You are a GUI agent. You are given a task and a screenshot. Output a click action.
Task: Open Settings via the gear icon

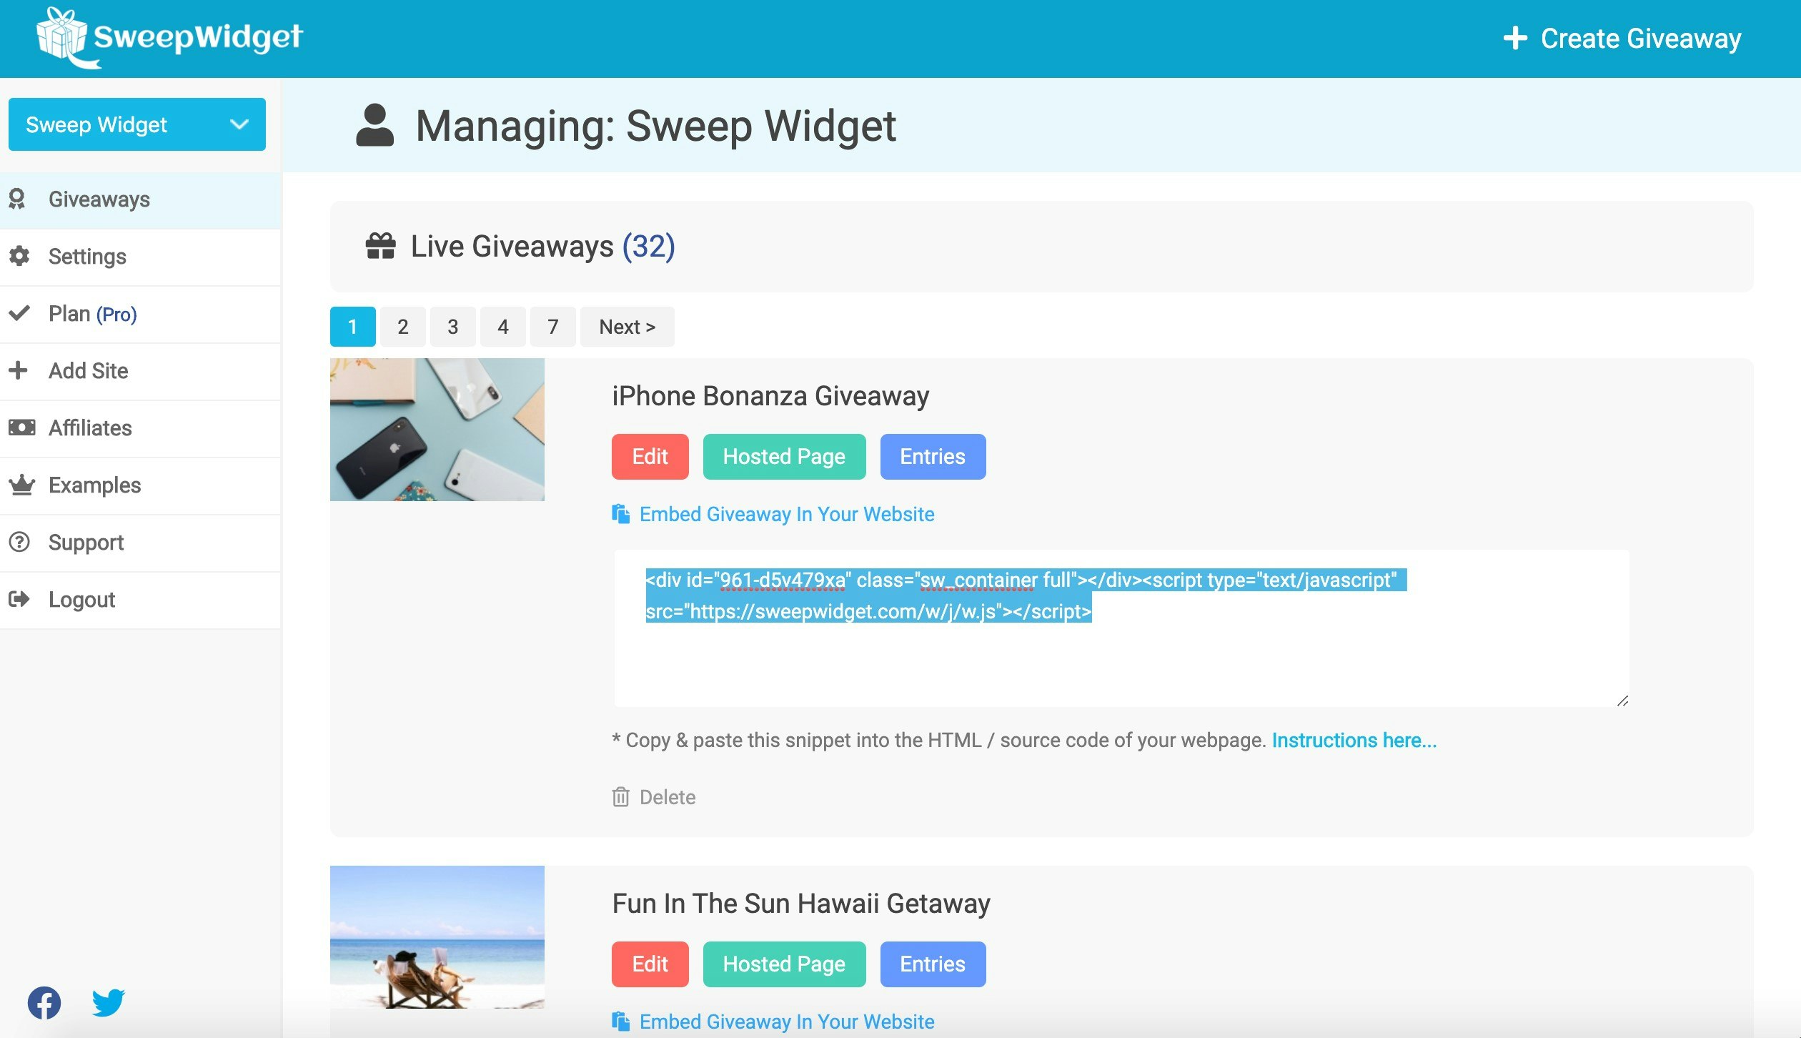(x=19, y=257)
